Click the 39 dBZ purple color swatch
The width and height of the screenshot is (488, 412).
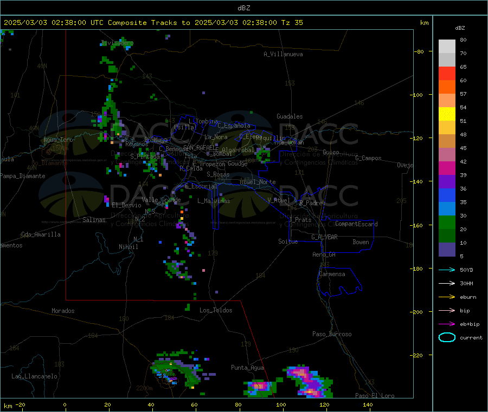[x=447, y=182]
